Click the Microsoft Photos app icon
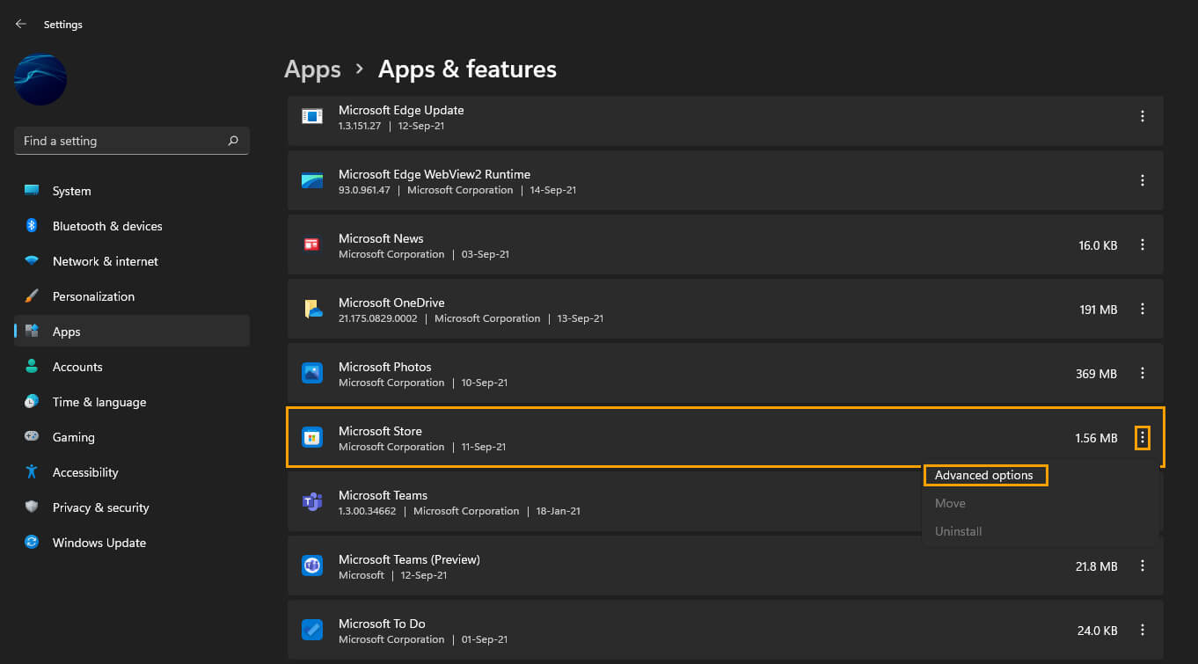 pos(312,373)
